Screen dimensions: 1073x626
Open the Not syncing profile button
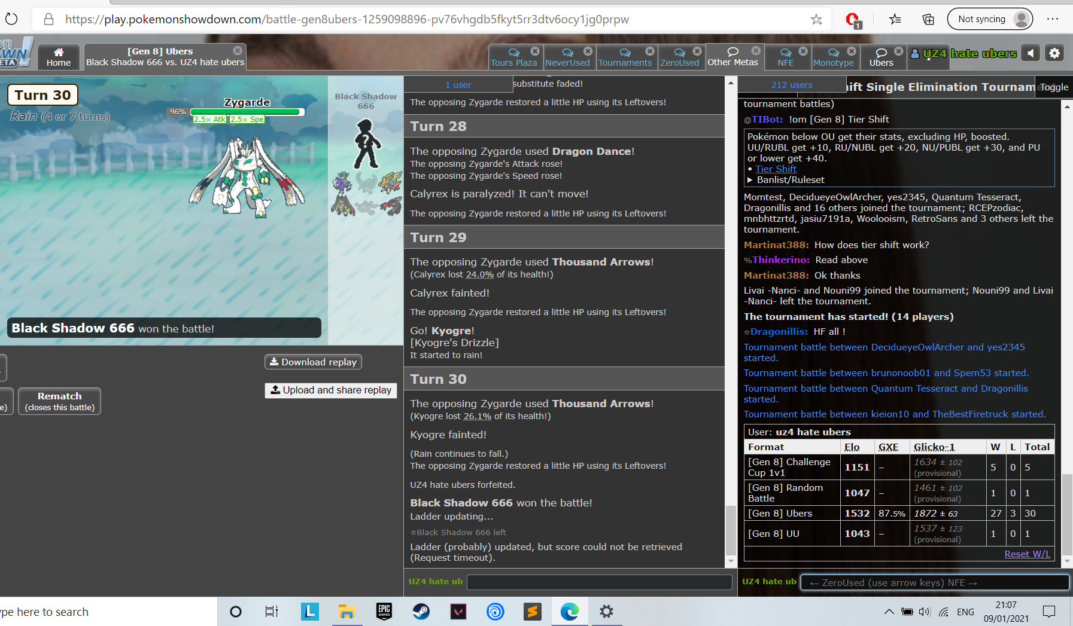pos(990,19)
